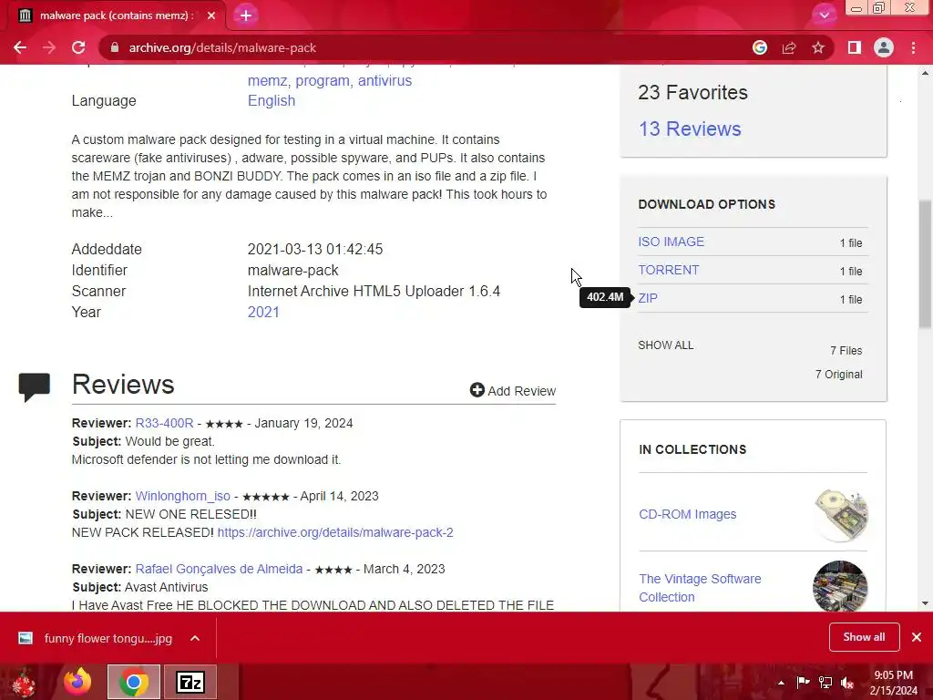Image resolution: width=933 pixels, height=700 pixels.
Task: Open reviewer R33-400R profile
Action: tap(164, 423)
